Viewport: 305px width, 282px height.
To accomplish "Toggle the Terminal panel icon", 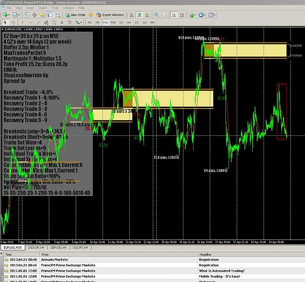I will 50,15.
